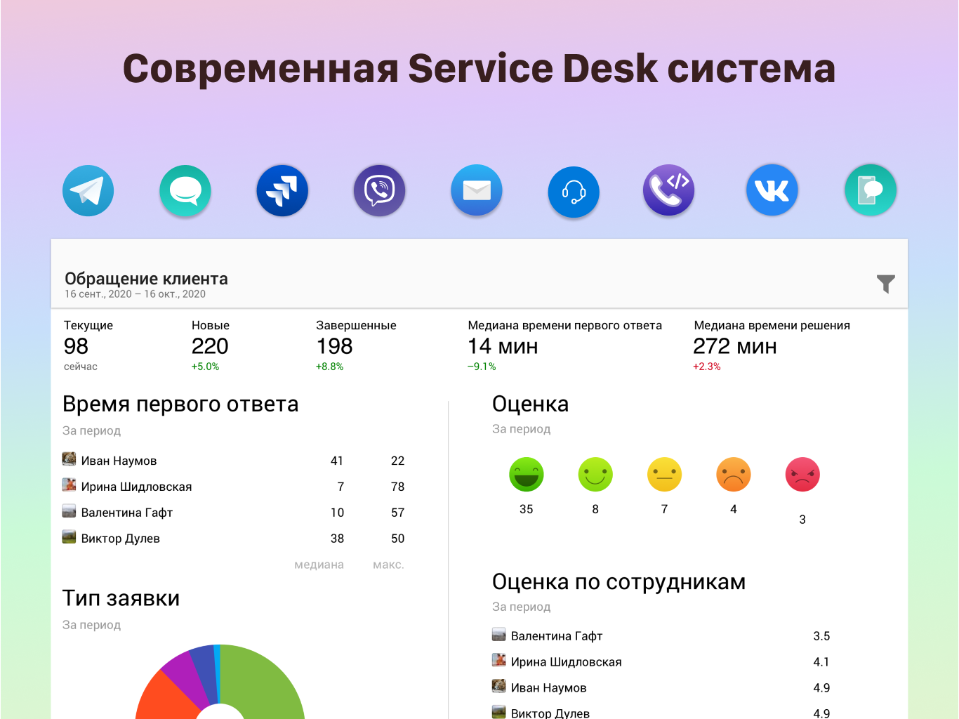This screenshot has height=719, width=959.
Task: Click the Текущие value 98
Action: click(x=76, y=346)
